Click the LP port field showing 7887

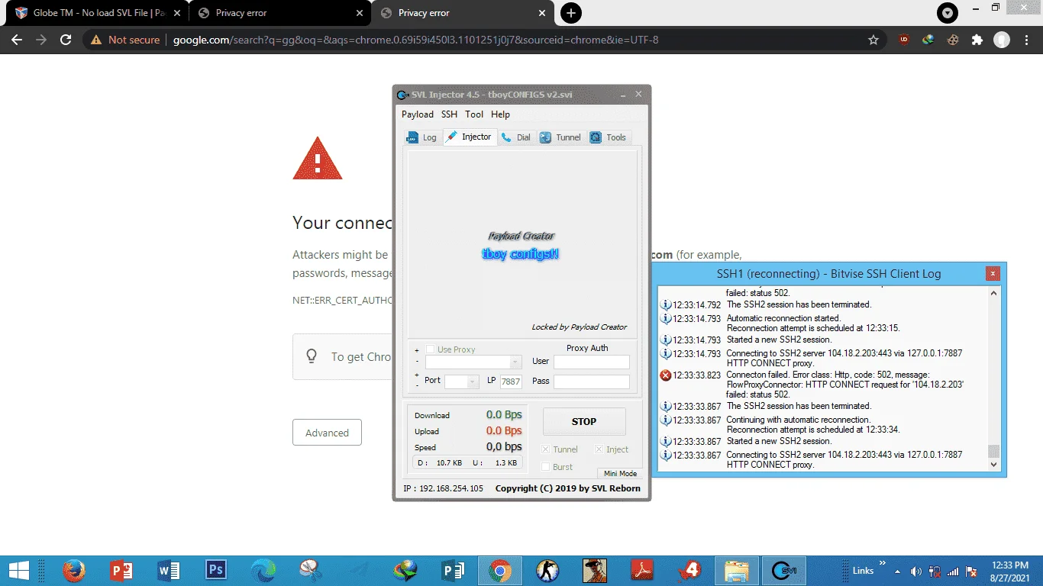coord(511,382)
